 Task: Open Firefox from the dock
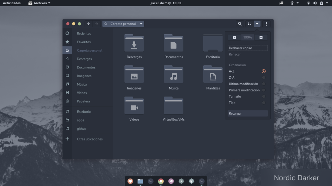[x=130, y=181]
